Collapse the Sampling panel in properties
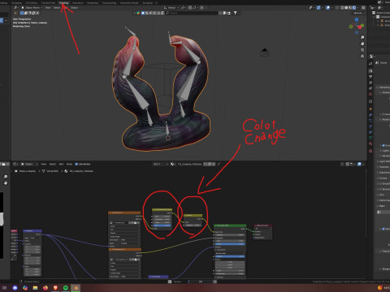The image size is (390, 292). coord(383,88)
